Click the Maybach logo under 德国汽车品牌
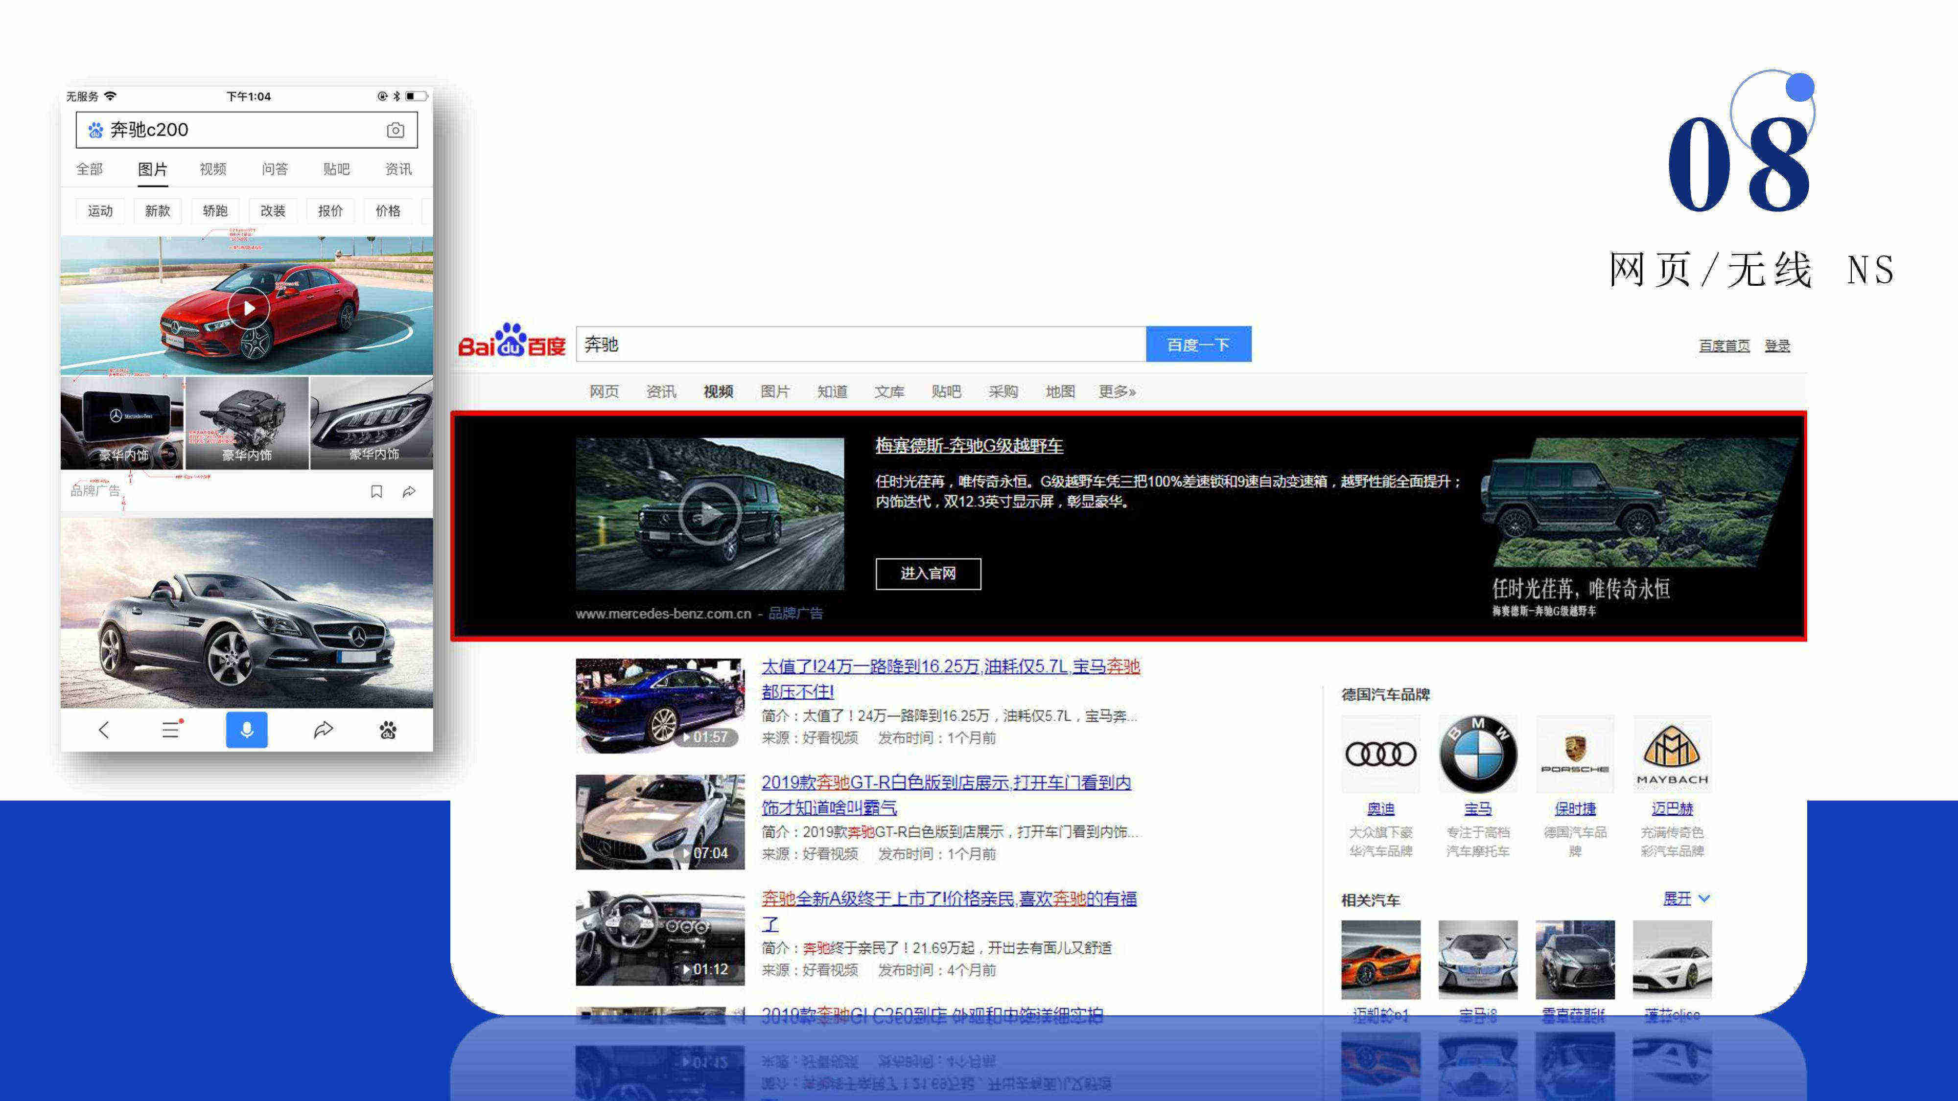 pyautogui.click(x=1672, y=754)
